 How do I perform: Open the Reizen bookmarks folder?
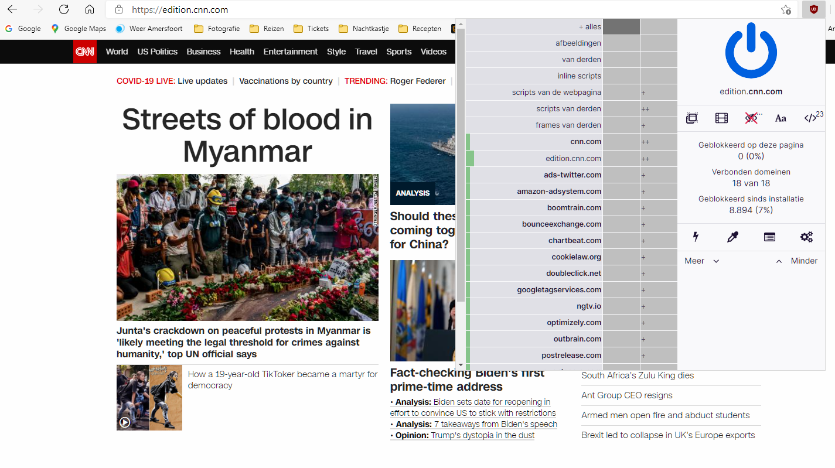(x=267, y=28)
